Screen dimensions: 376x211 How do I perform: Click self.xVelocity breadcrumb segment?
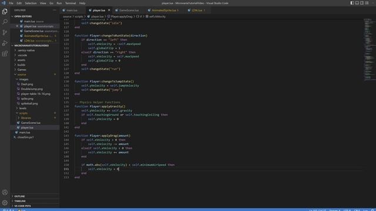155,16
